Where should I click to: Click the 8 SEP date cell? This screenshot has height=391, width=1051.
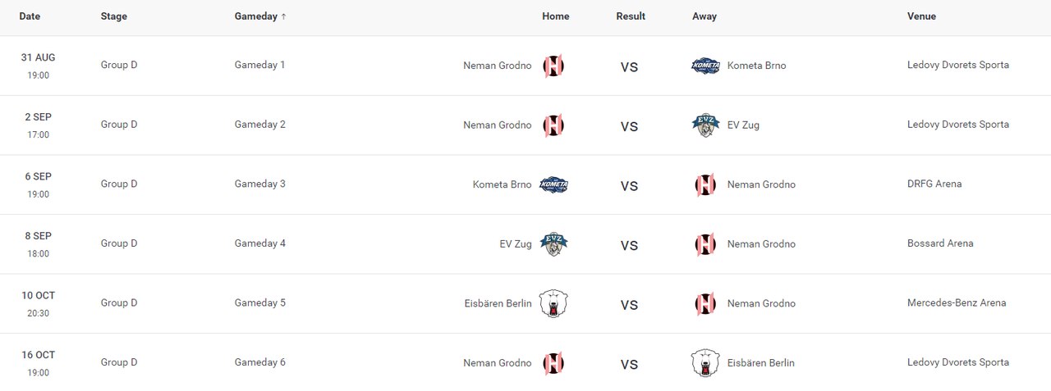tap(38, 236)
